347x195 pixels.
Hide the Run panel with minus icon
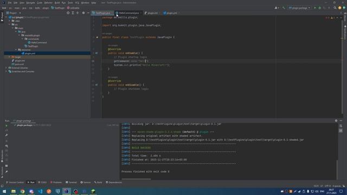point(341,120)
